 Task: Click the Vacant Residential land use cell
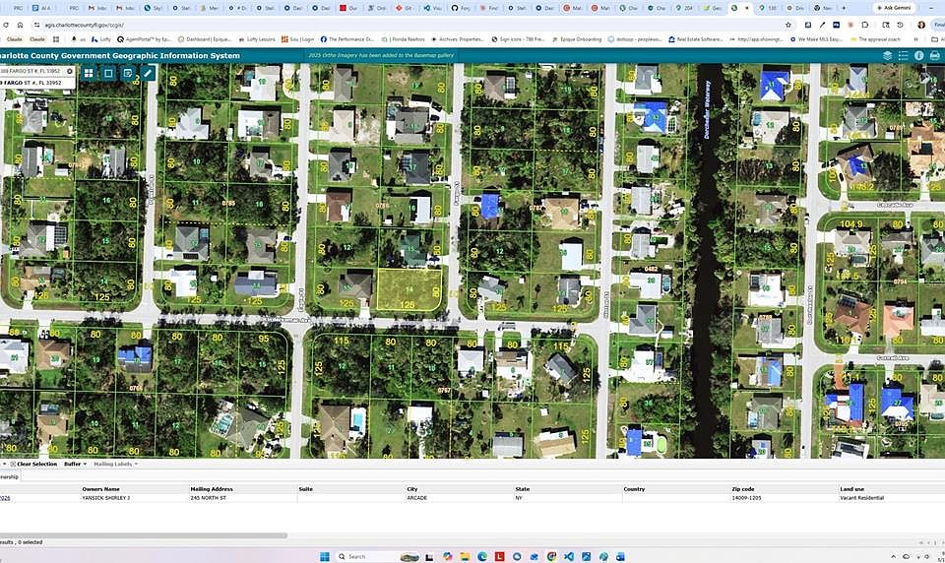click(862, 498)
